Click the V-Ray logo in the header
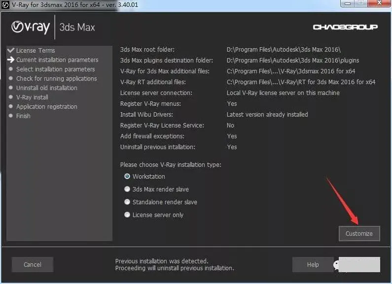Screen dimensions: 392x284 coord(31,27)
